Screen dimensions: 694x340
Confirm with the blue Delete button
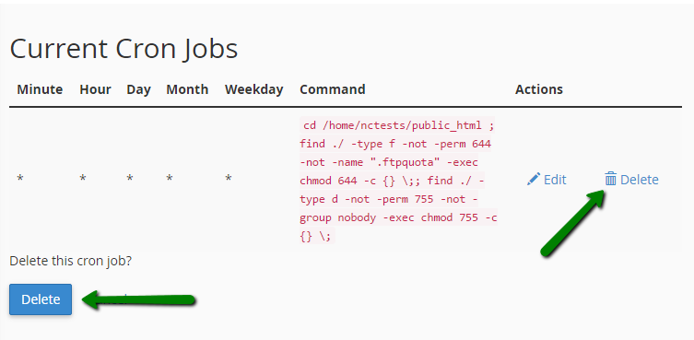(x=41, y=299)
